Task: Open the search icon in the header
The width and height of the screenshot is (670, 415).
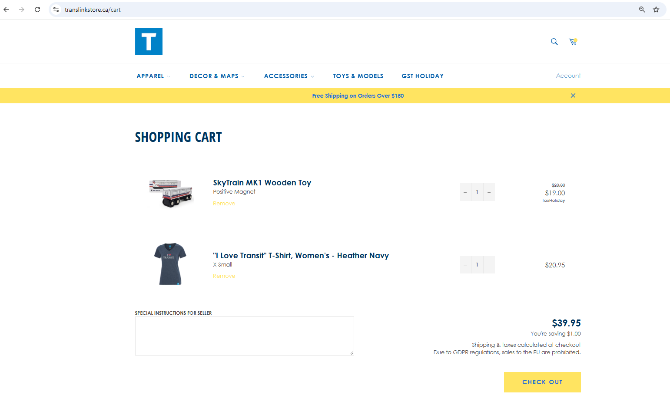Action: click(554, 41)
